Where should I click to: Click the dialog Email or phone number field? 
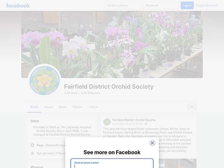(112, 164)
